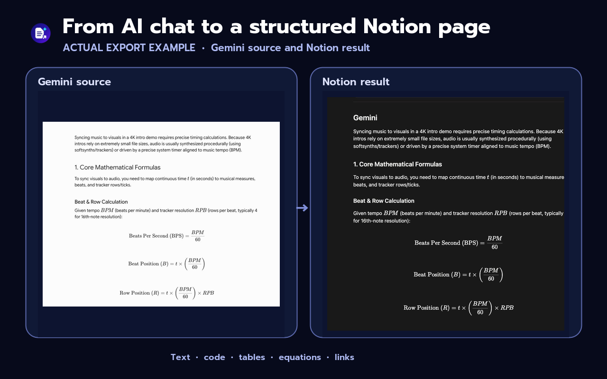The width and height of the screenshot is (607, 379).
Task: Click the "Syncing music to visuals" paragraph in the Gemini source
Action: point(163,144)
